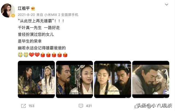Open username link 江祖平
This screenshot has width=175, height=111.
24,9
